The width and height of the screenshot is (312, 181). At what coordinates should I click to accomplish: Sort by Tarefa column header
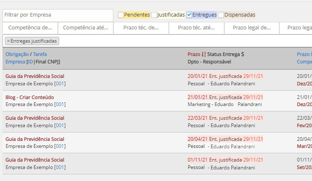click(x=40, y=54)
